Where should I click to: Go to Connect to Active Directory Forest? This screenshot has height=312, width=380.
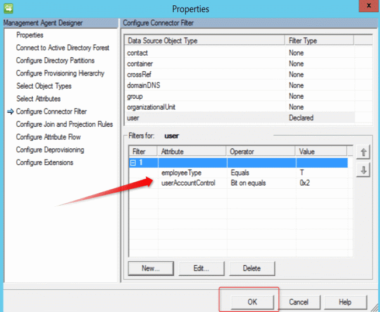pos(63,48)
